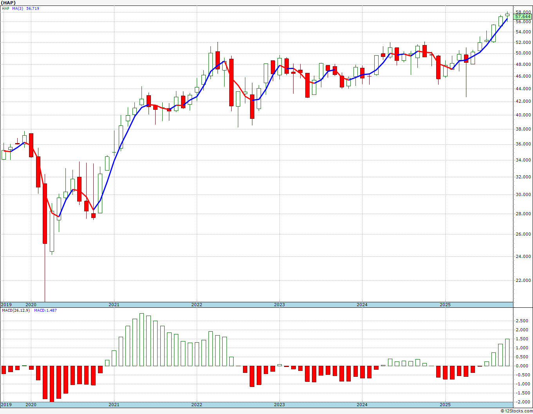Select the 50.000 price axis label
The width and height of the screenshot is (533, 414).
(524, 53)
